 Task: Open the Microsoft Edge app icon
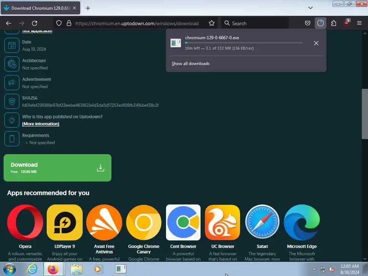coord(302,222)
